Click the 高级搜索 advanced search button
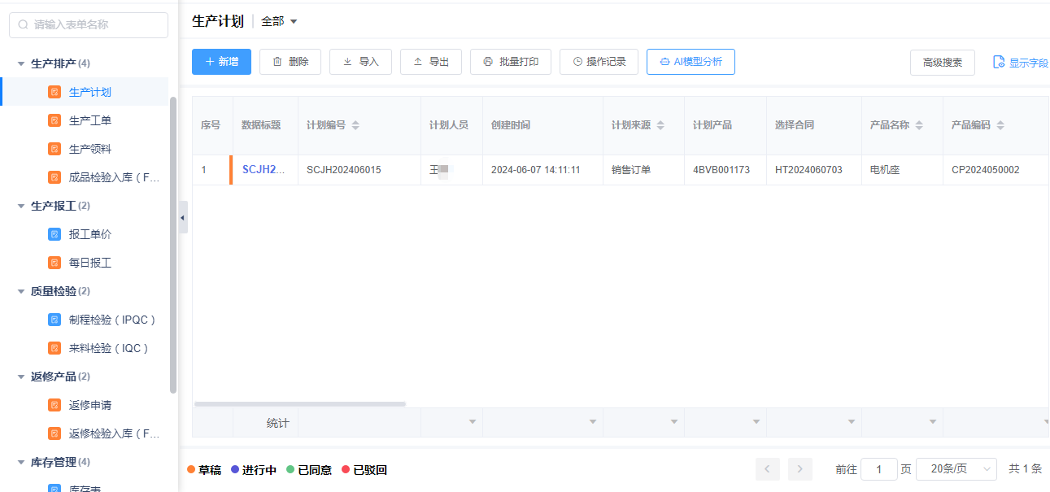 pyautogui.click(x=942, y=62)
